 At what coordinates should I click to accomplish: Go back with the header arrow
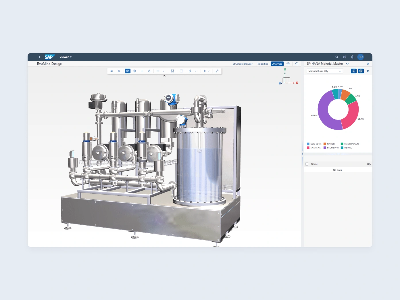(x=39, y=57)
